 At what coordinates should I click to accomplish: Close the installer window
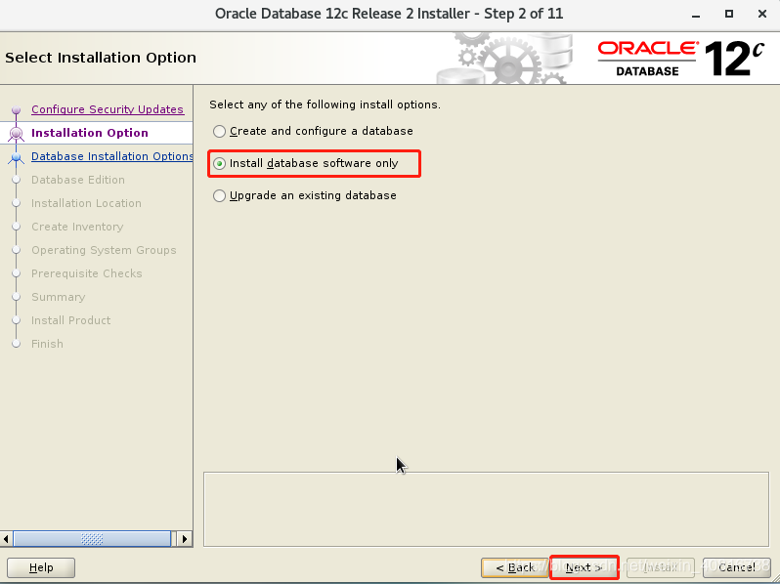(x=762, y=14)
